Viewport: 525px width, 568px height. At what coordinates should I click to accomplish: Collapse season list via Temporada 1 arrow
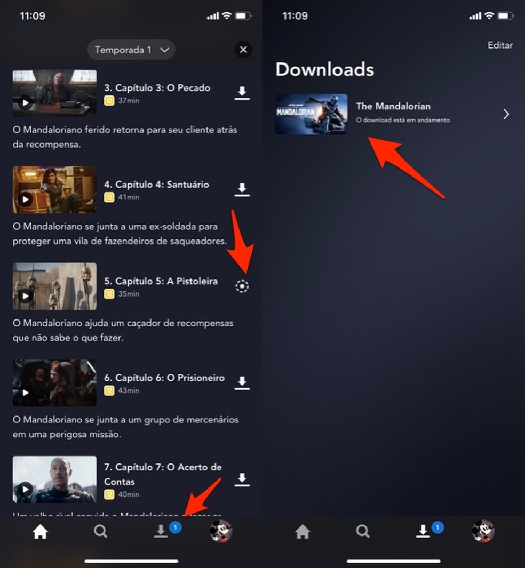pos(164,50)
